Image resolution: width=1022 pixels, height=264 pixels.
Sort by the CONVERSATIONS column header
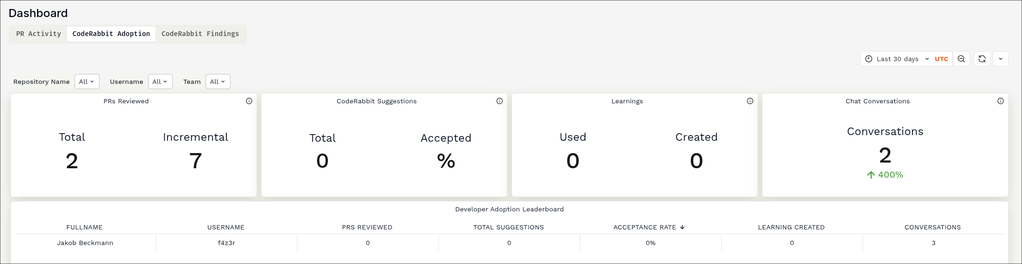point(933,228)
